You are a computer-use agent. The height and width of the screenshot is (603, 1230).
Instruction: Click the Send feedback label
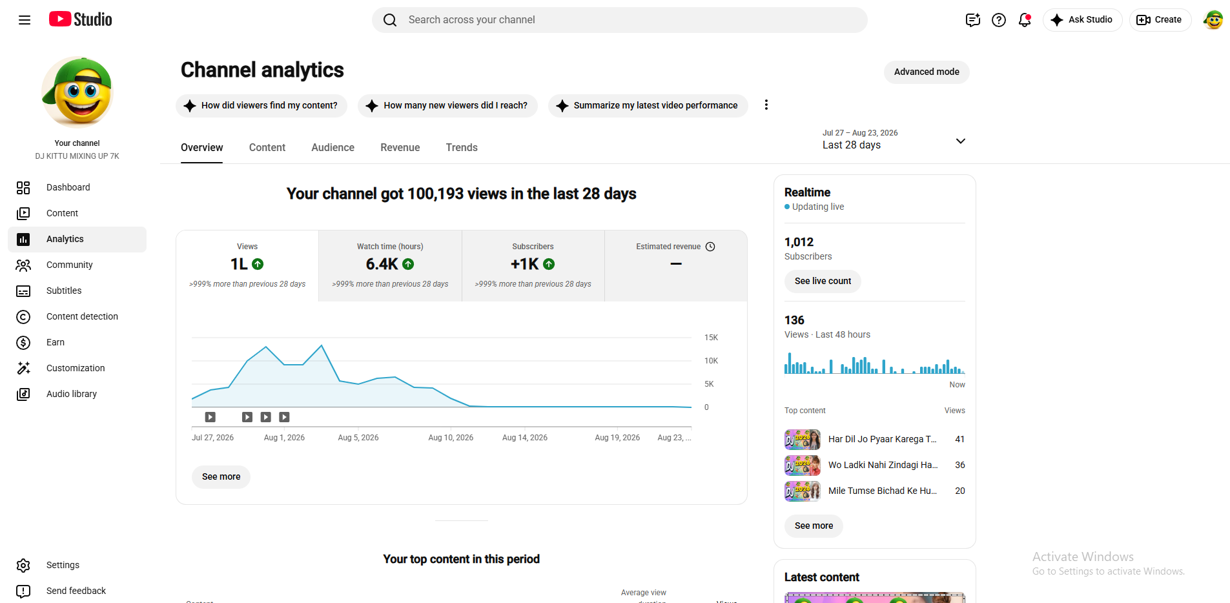point(76,591)
